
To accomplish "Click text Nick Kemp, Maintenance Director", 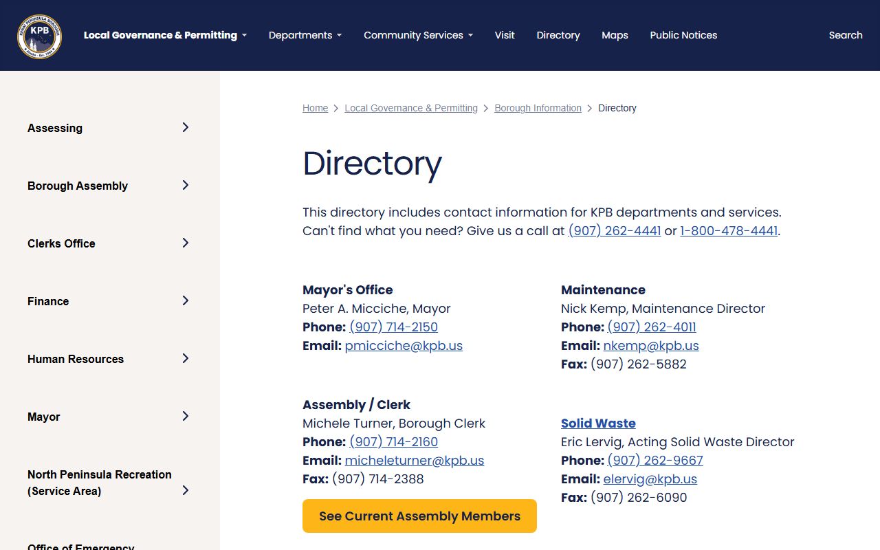I will point(663,309).
